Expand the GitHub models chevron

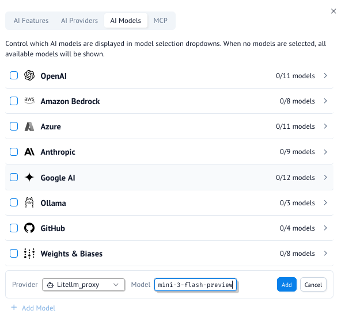point(325,228)
